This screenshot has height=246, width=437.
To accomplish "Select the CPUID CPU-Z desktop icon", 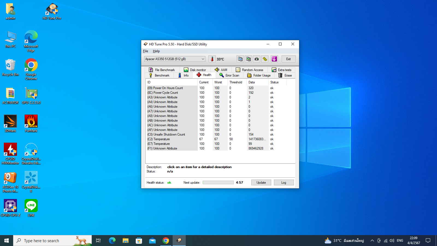I will point(10,208).
